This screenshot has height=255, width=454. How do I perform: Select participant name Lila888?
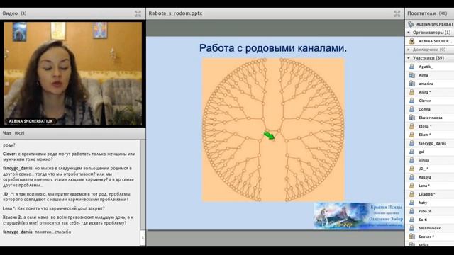[x=426, y=194]
